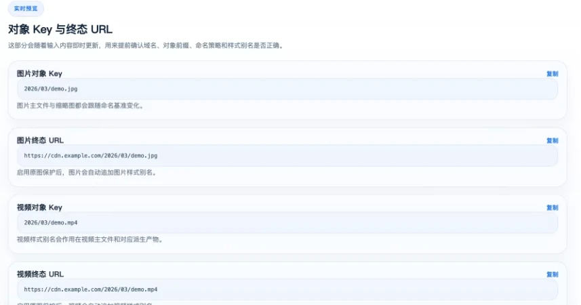Click empty space right of the 实时预览 badge
The height and width of the screenshot is (305, 581).
[x=271, y=9]
